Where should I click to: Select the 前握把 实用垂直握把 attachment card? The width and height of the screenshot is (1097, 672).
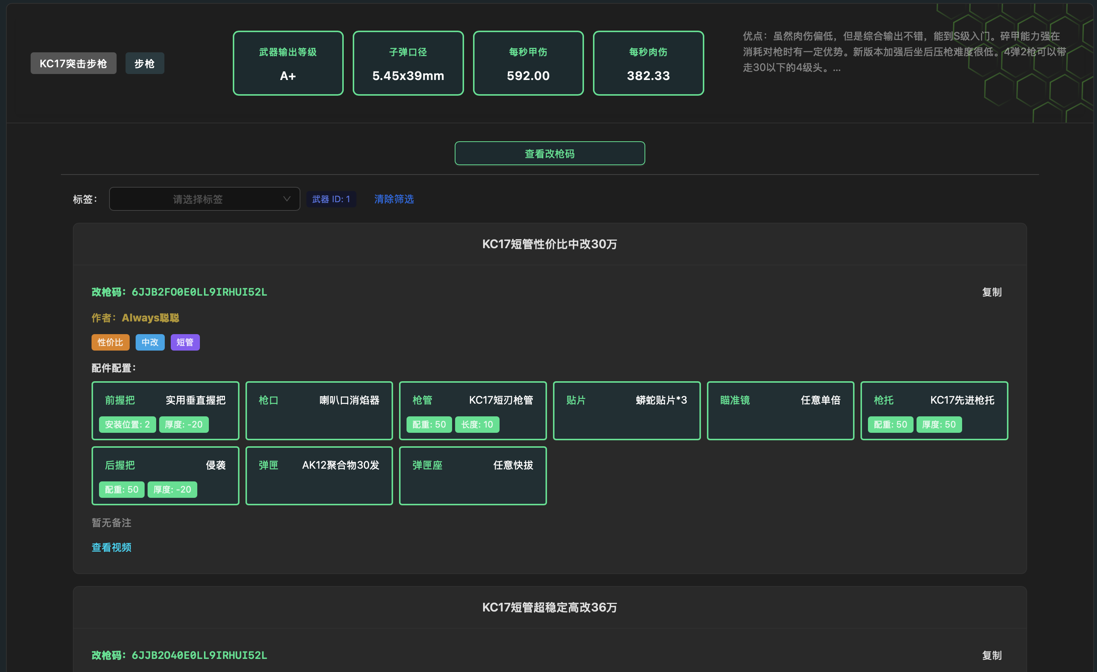pos(165,411)
